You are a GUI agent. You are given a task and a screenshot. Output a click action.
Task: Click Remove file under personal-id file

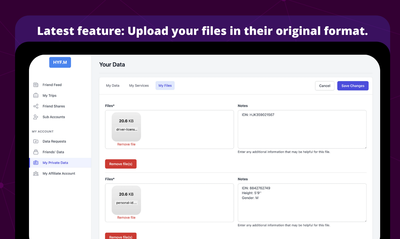click(126, 218)
